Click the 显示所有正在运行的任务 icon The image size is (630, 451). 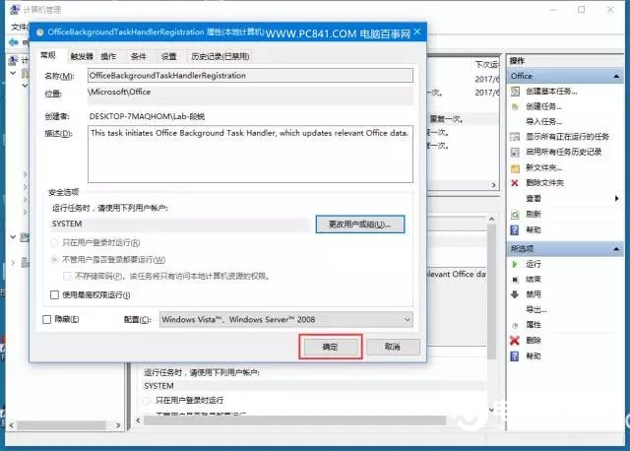click(515, 137)
